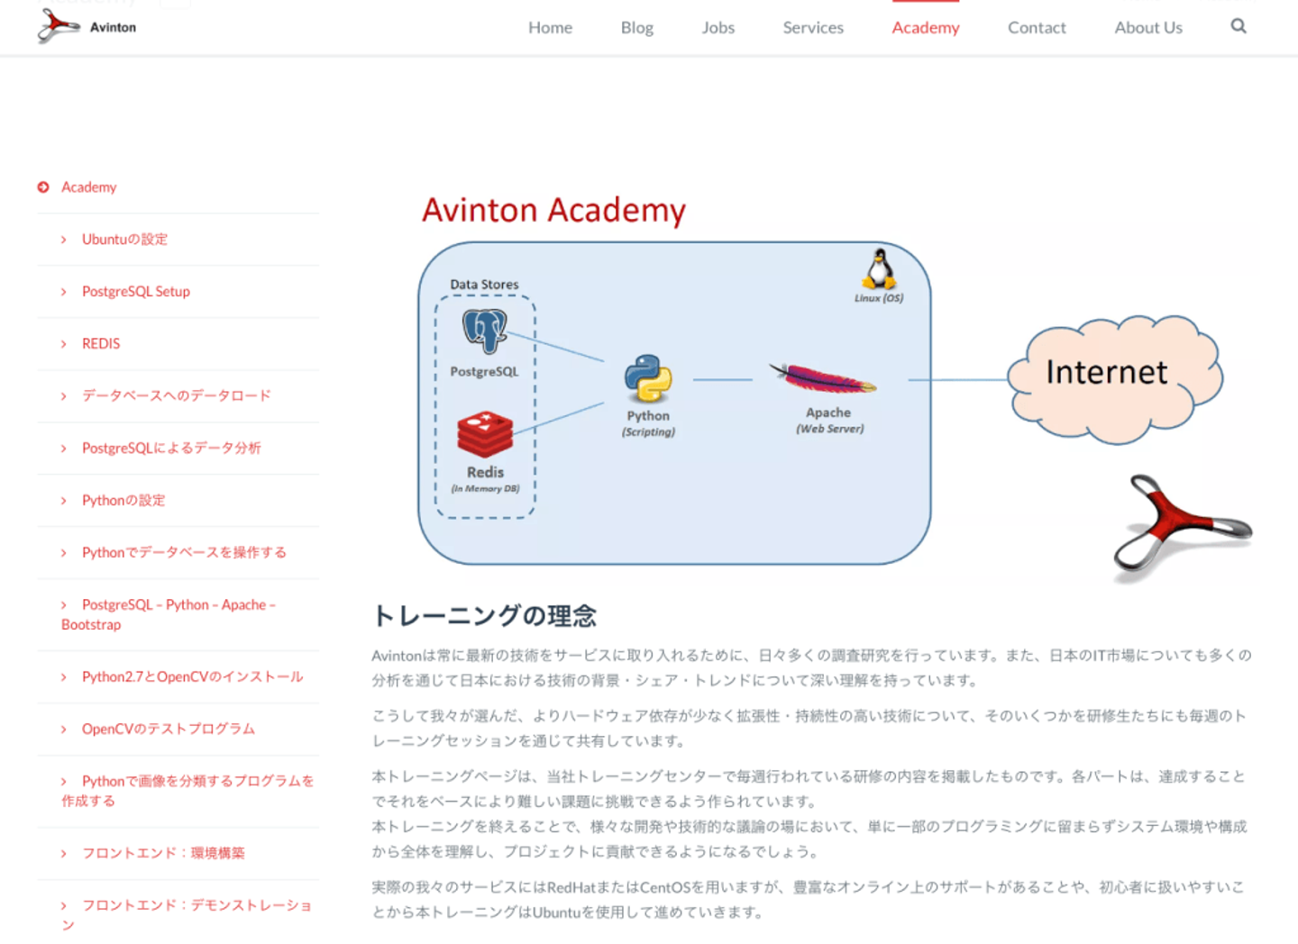Open the フロントエンド：デモンストレーション link

(x=187, y=915)
